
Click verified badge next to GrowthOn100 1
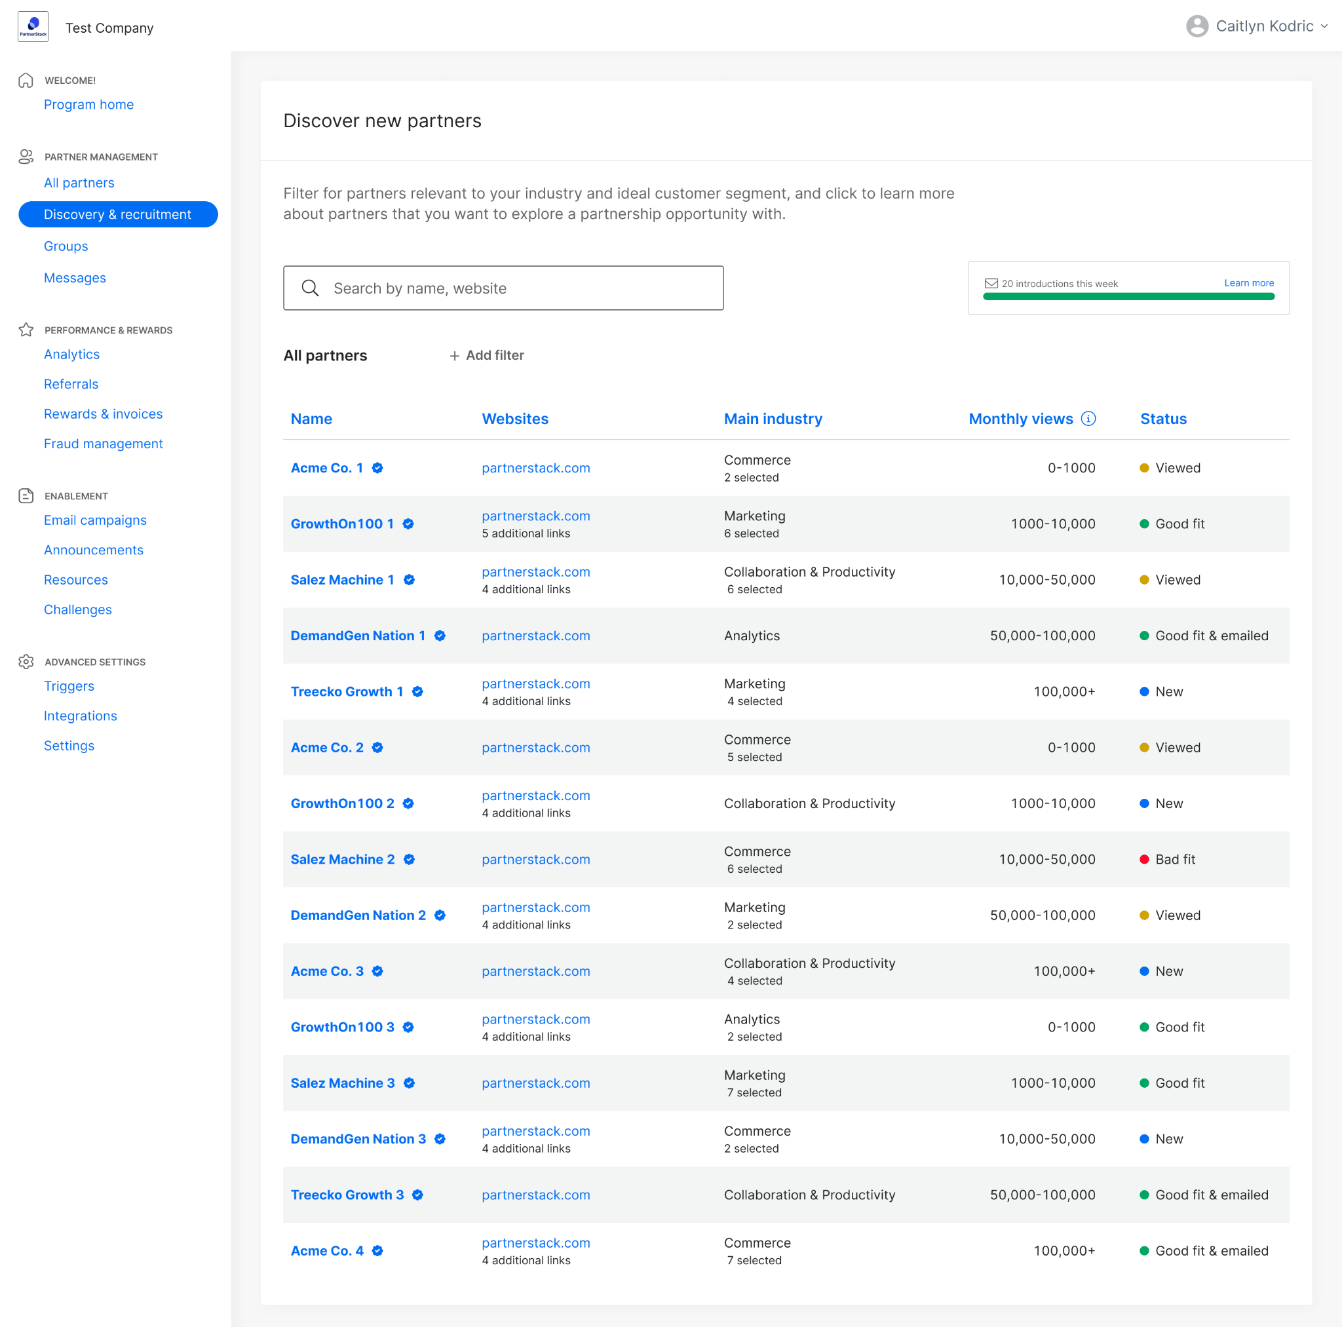pos(408,524)
